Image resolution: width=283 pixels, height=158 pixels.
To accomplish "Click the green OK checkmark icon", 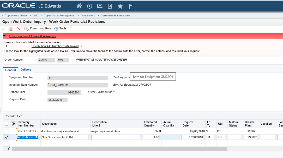I will (x=3, y=29).
